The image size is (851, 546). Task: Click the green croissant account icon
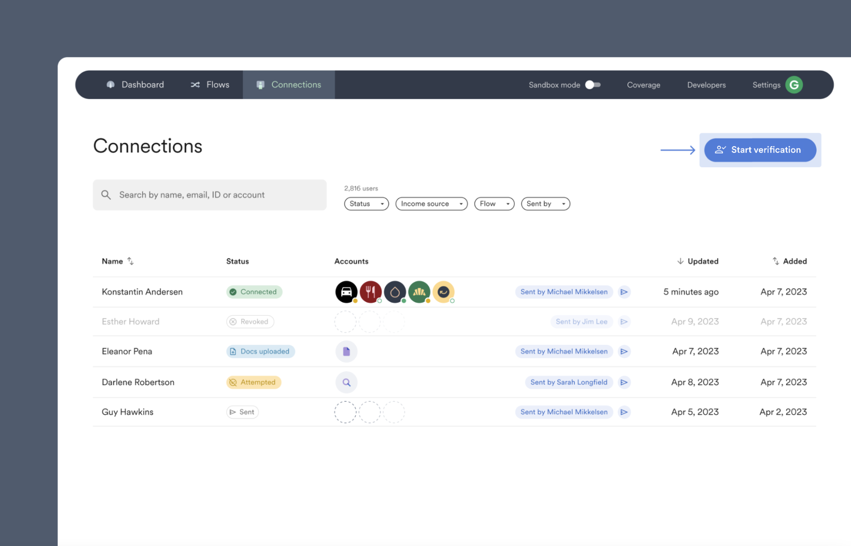tap(419, 292)
